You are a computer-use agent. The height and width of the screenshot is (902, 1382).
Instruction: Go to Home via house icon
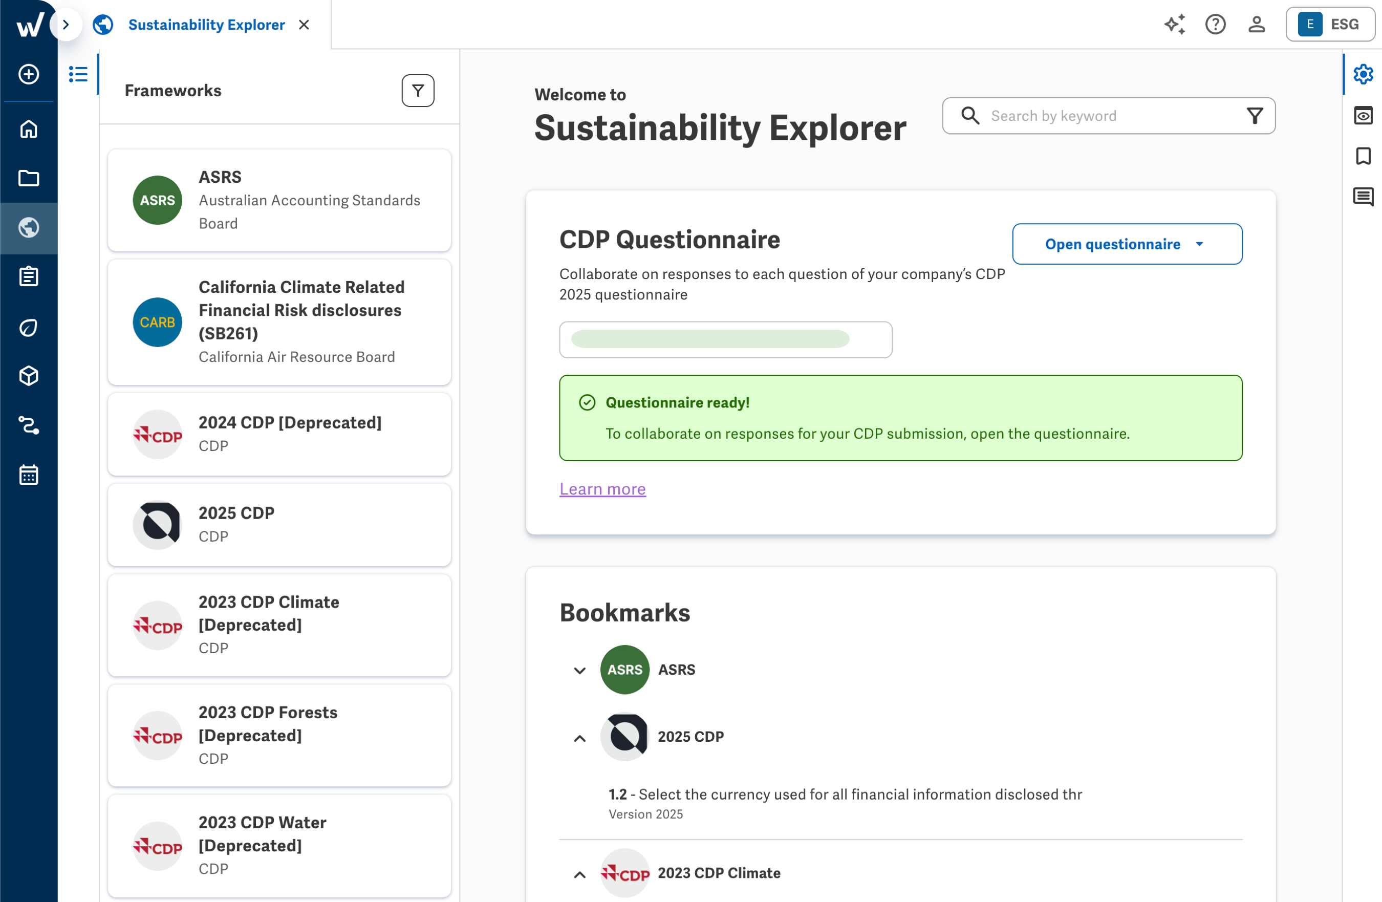29,128
